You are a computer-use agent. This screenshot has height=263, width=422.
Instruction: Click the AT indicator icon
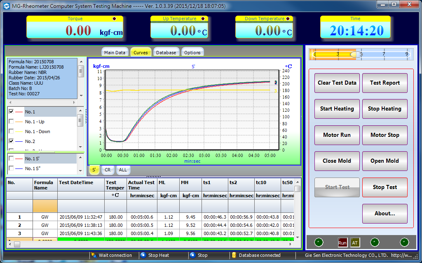click(355, 242)
